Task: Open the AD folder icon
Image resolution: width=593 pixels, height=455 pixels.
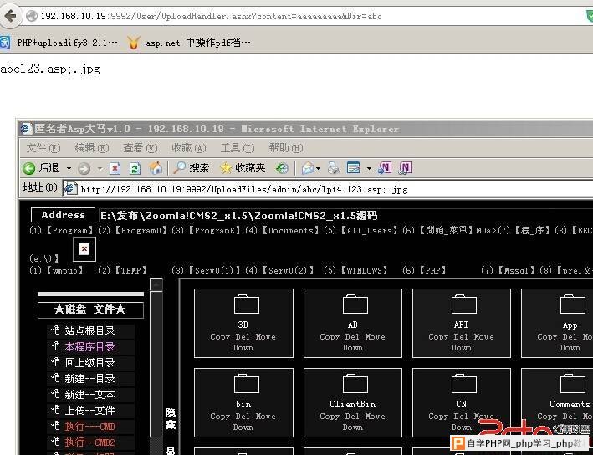Action: tap(355, 304)
